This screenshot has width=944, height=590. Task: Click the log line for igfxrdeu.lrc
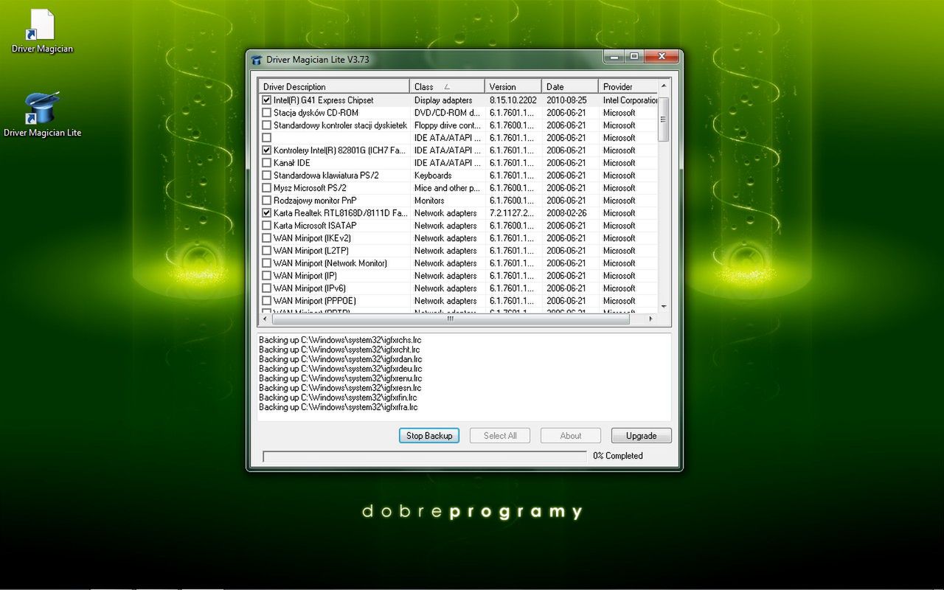click(x=340, y=369)
